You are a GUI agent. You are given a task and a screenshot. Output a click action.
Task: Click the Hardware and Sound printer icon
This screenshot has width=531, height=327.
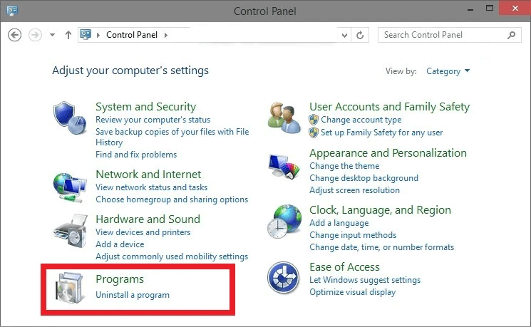70,231
